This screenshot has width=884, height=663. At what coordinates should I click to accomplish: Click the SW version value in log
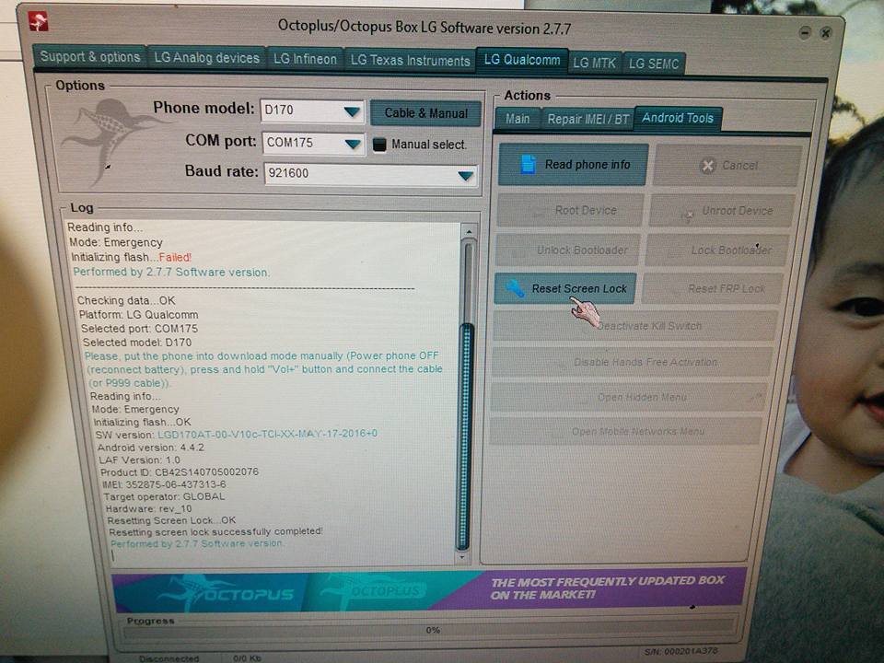[x=267, y=434]
